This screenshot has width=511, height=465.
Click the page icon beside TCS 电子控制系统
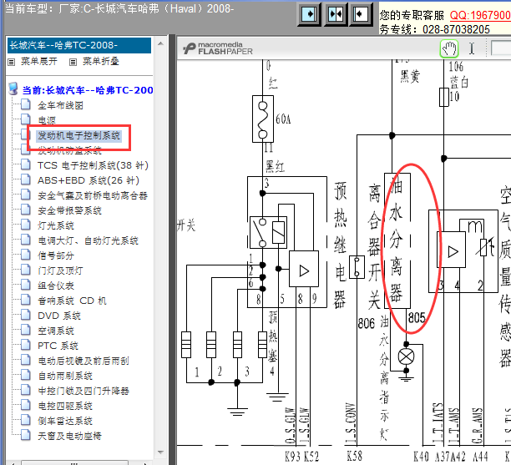pos(25,165)
